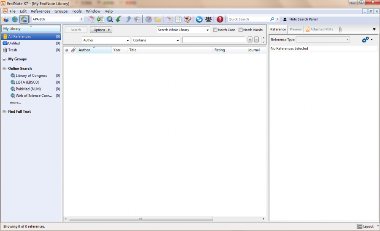
Task: Open the Quick Search options dropdown arrow
Action: point(277,19)
